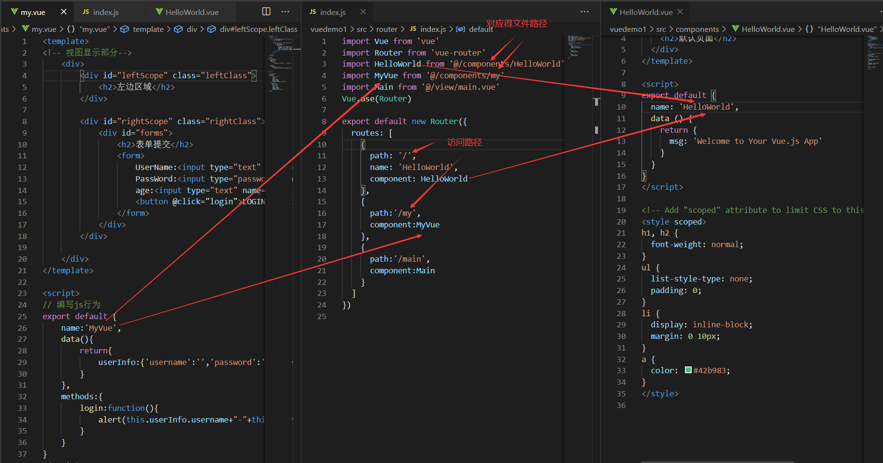883x463 pixels.
Task: Click "msg: 'Welcome to Your Vue.js App'" line
Action: pyautogui.click(x=746, y=141)
